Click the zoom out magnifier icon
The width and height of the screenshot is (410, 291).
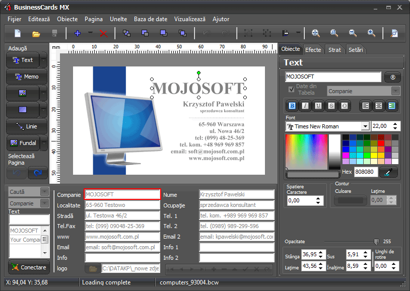353,33
